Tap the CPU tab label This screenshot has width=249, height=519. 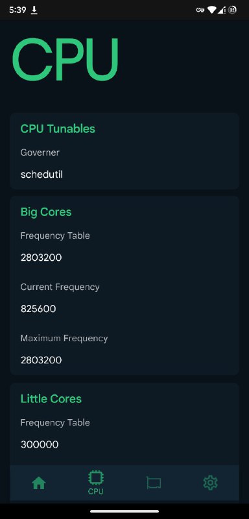[96, 492]
